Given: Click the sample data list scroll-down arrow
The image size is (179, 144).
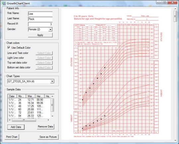Looking at the screenshot, I should coord(52,116).
